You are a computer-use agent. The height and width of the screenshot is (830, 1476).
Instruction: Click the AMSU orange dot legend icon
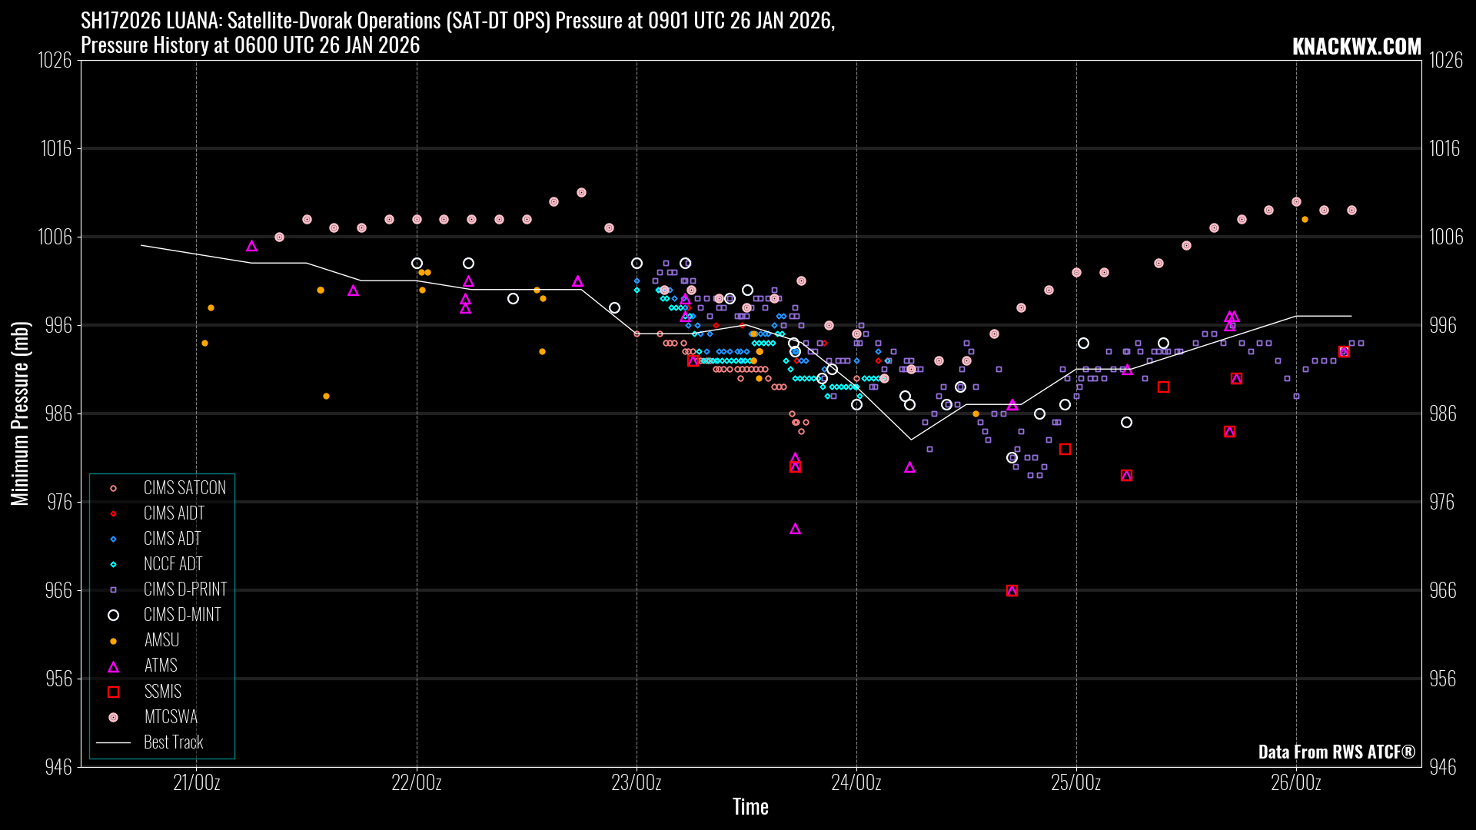click(x=113, y=641)
